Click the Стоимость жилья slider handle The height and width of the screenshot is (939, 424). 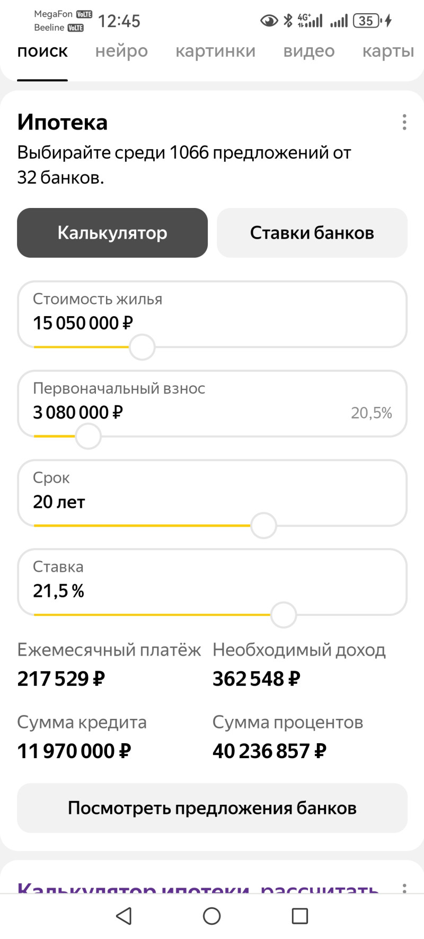[142, 347]
